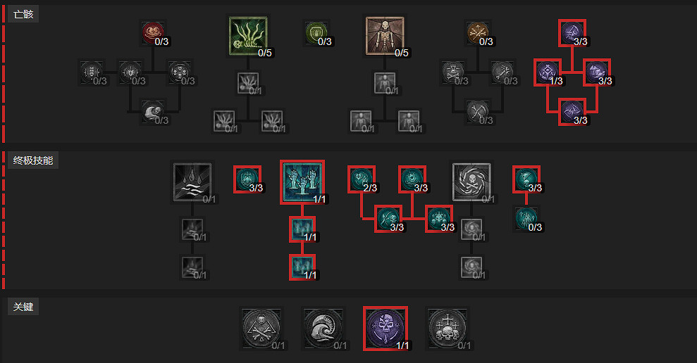
Task: Select the teal passive node showing 0/3
Action: [526, 219]
